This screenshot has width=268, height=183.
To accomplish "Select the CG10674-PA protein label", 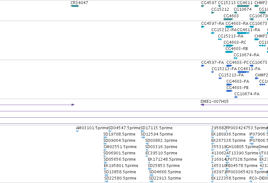I will pos(247,94).
